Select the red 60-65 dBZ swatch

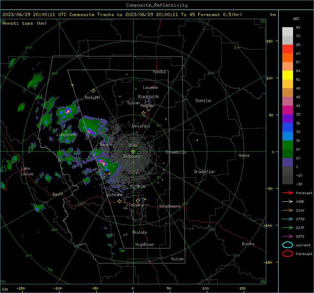[287, 49]
